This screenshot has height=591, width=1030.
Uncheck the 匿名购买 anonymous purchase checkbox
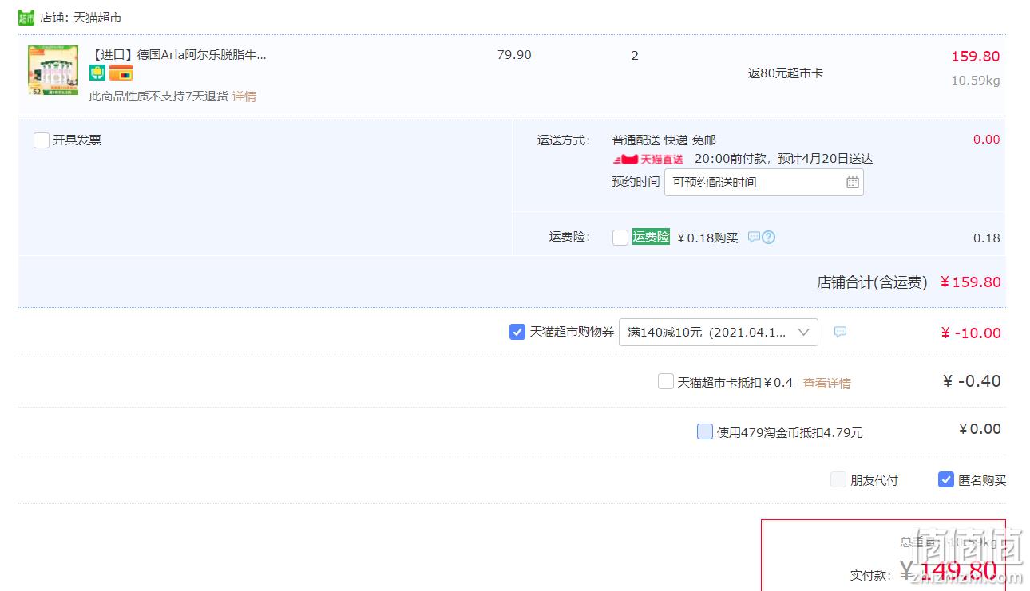pyautogui.click(x=946, y=479)
